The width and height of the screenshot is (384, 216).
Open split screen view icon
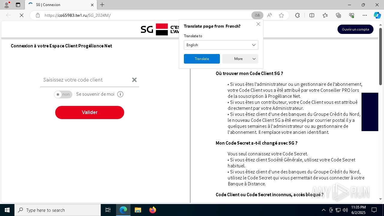[312, 15]
